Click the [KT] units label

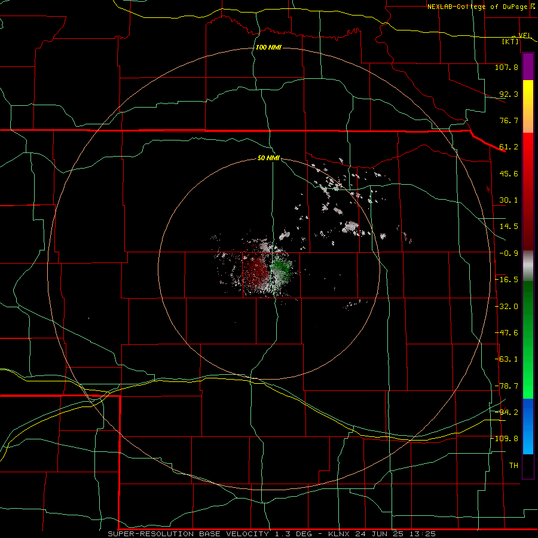click(x=511, y=41)
